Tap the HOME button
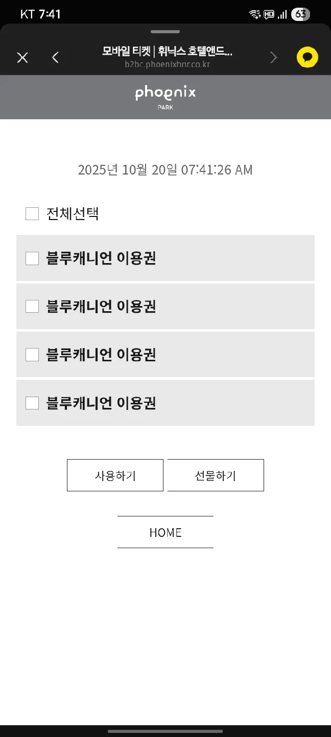This screenshot has width=331, height=737. click(x=166, y=532)
